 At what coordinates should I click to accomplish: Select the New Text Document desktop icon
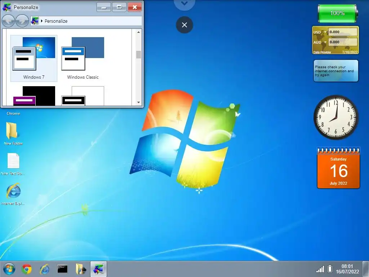pos(13,164)
